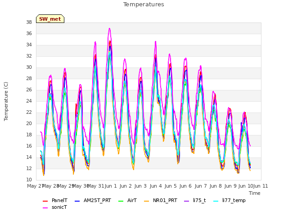Click the Jun 2 date tick label
288x216 pixels.
point(126,186)
